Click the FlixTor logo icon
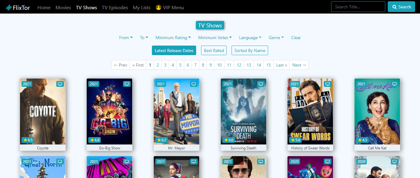 (9, 7)
